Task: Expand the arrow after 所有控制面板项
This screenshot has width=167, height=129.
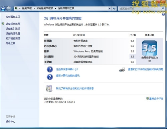Action: pos(55,8)
